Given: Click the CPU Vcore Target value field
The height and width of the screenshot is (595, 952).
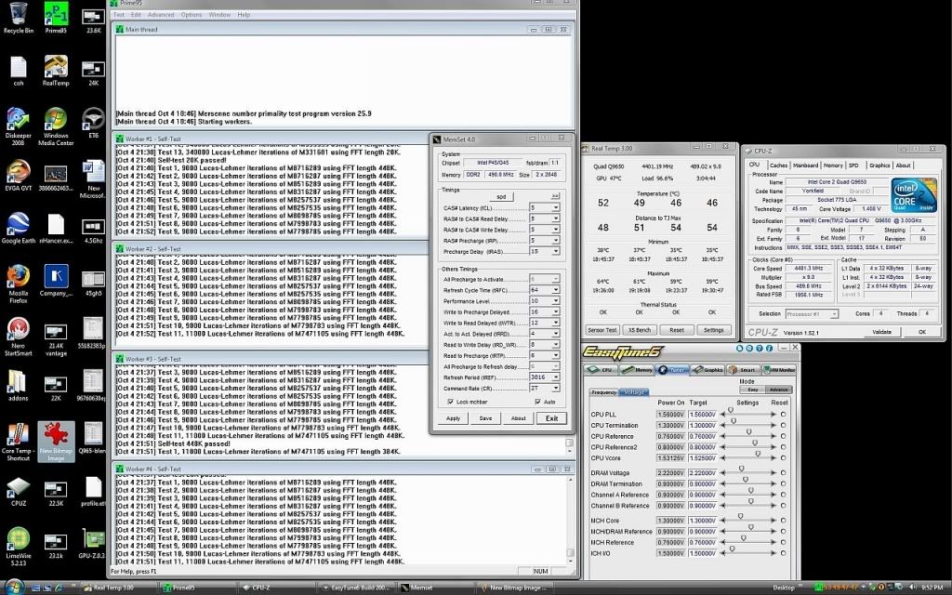Looking at the screenshot, I should [702, 458].
